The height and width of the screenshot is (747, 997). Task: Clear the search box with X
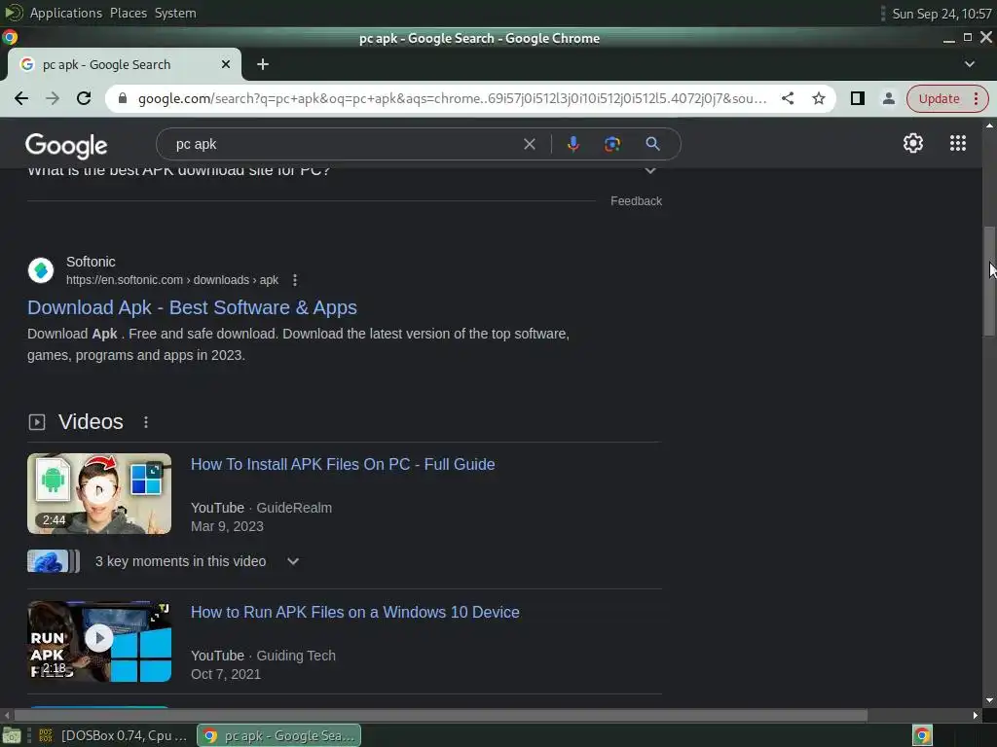[529, 144]
